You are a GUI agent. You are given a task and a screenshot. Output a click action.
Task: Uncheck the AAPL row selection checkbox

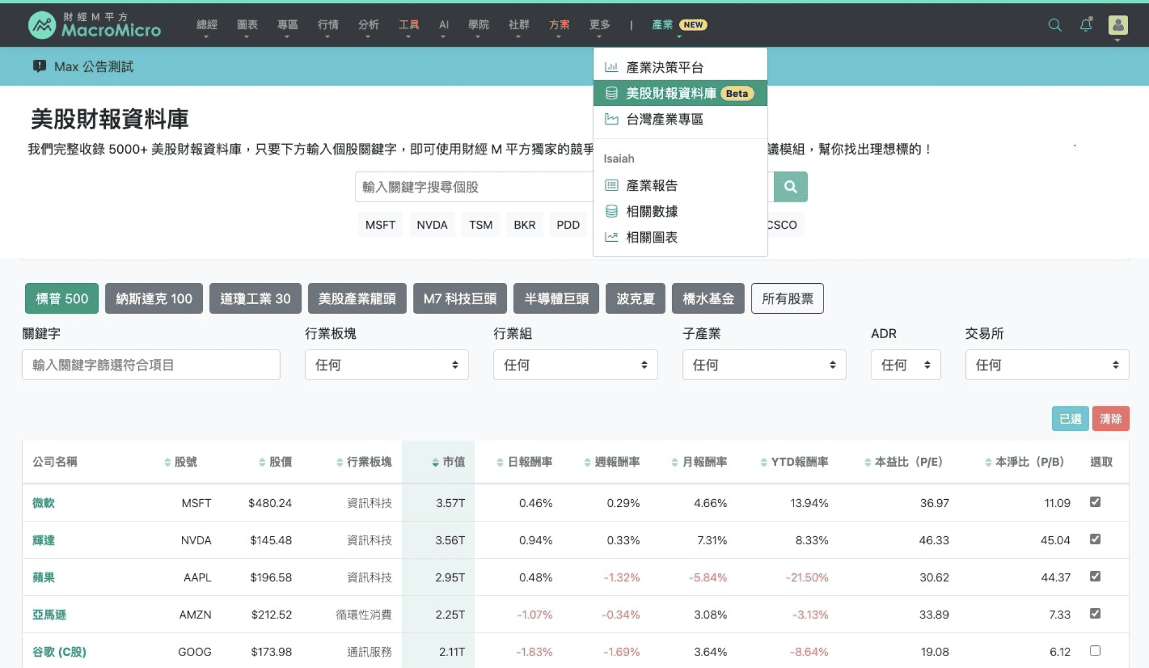[1095, 576]
